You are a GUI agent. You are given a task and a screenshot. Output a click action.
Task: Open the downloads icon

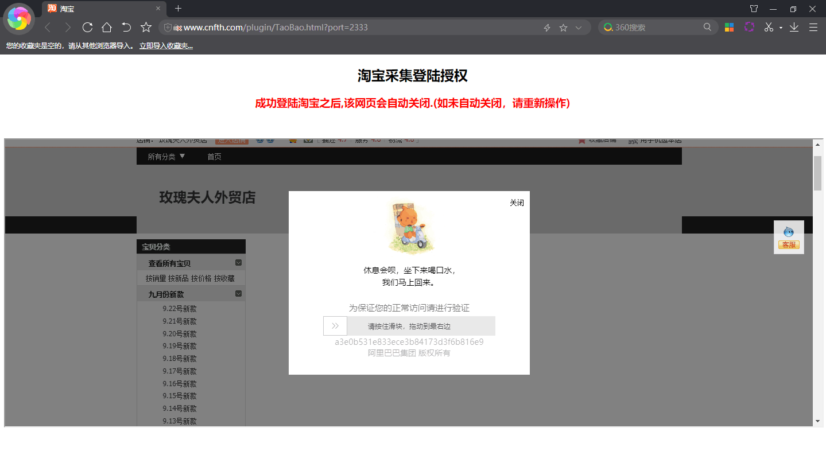(794, 27)
